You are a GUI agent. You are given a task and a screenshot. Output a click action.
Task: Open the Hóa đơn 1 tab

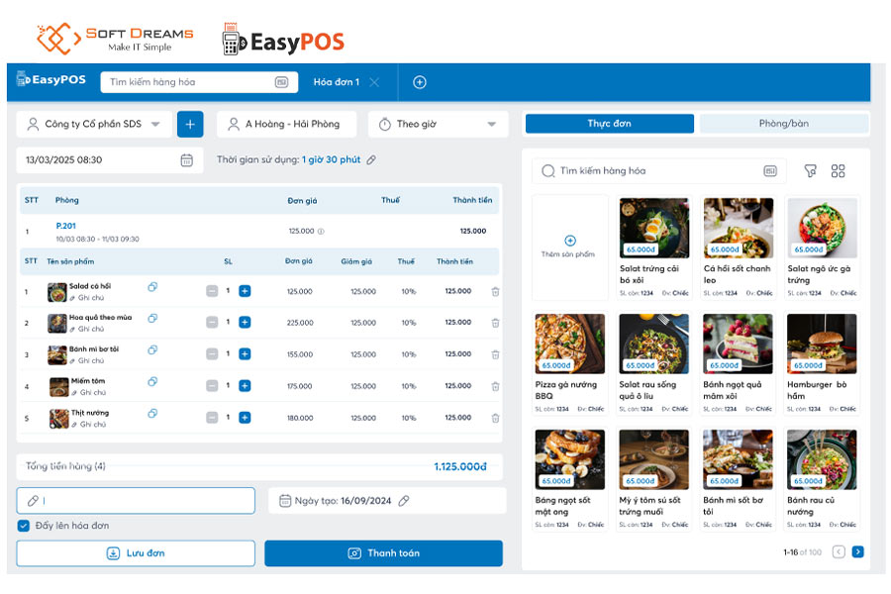[337, 82]
